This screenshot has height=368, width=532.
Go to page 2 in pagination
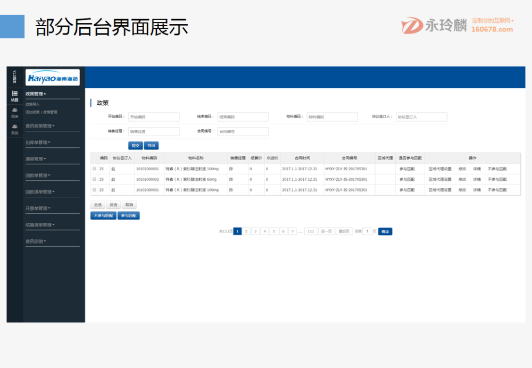coord(246,231)
